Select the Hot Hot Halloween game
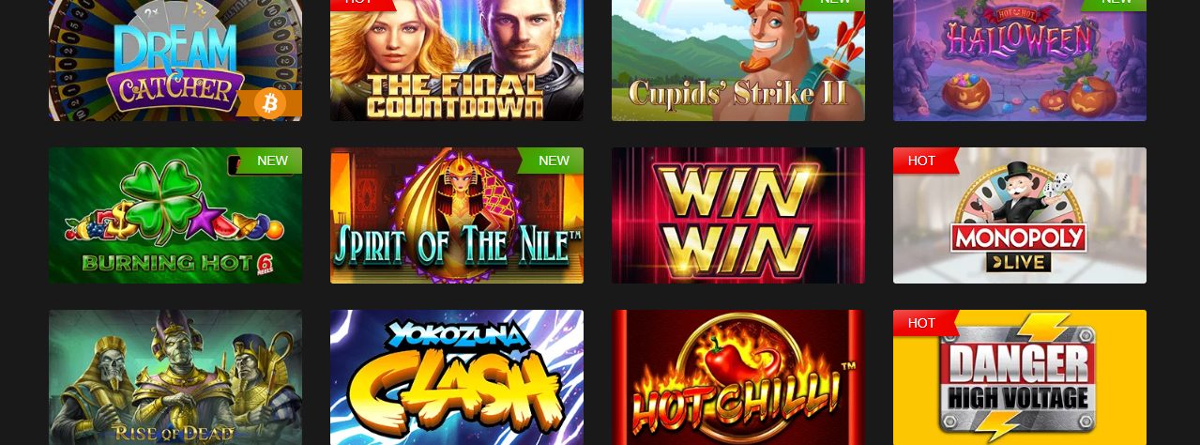The image size is (1200, 445). tap(1020, 60)
